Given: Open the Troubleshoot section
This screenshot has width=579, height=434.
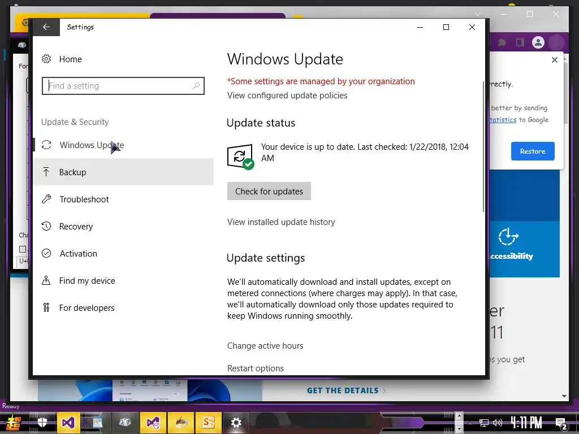Looking at the screenshot, I should 123,199.
